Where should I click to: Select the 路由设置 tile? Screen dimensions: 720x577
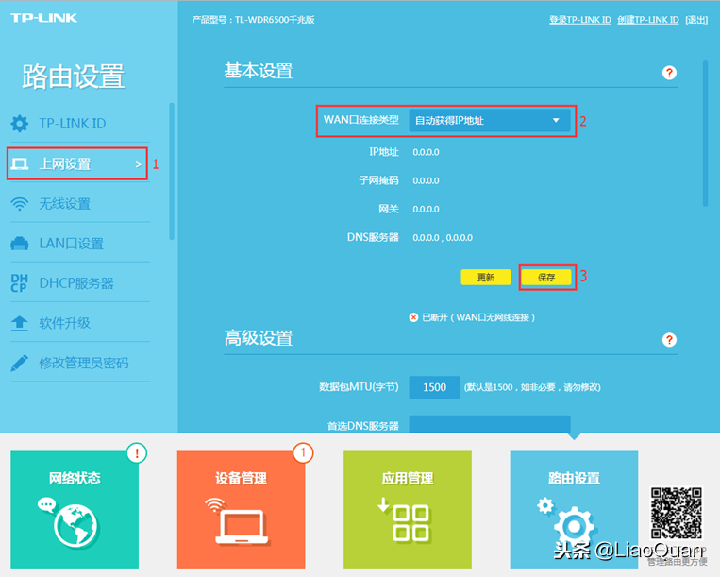click(x=574, y=498)
